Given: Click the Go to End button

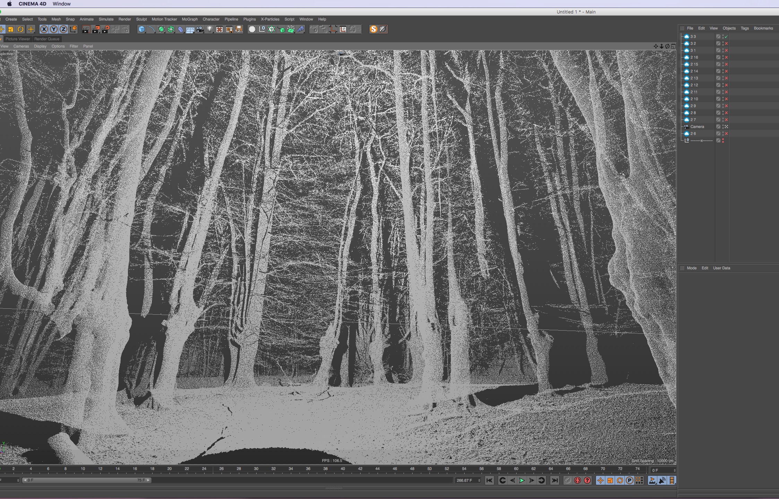Looking at the screenshot, I should 554,480.
